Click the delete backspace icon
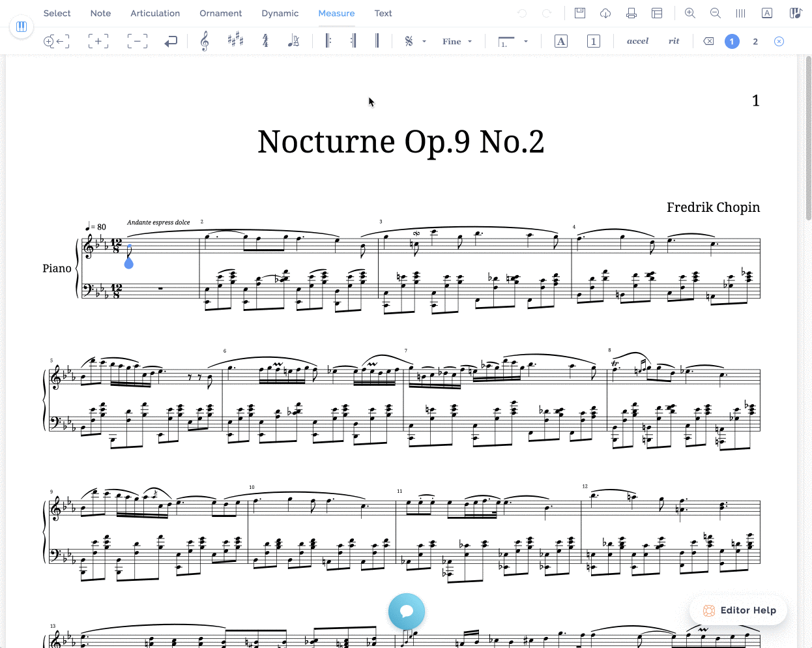This screenshot has width=812, height=648. pyautogui.click(x=708, y=41)
